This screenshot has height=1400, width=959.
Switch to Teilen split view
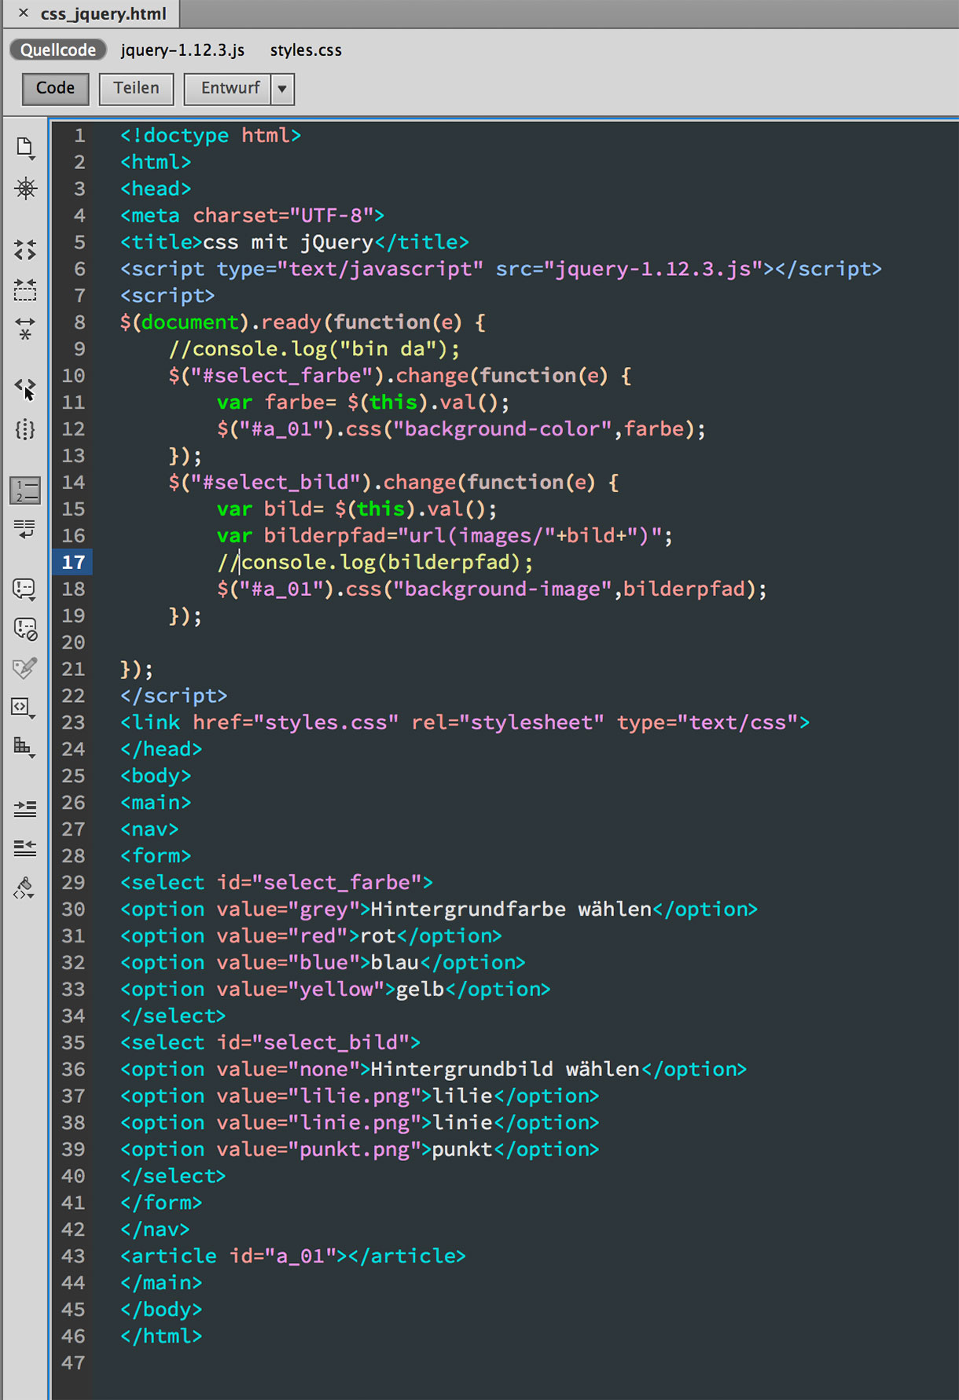coord(136,88)
